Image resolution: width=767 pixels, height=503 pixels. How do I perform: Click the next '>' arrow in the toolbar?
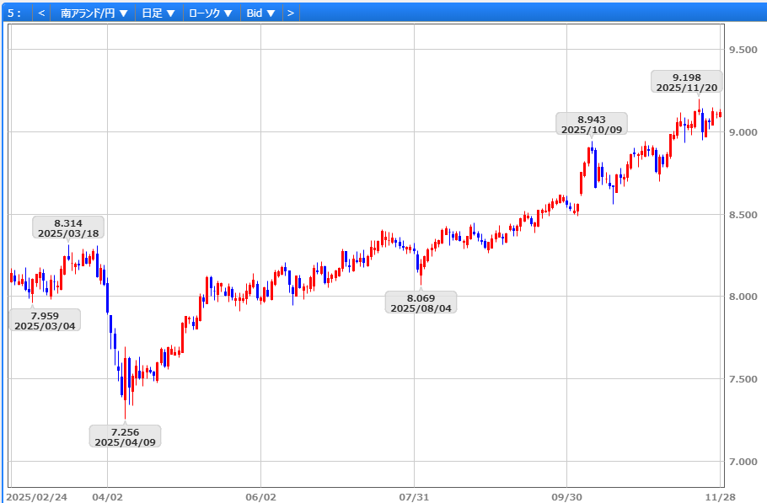tap(290, 13)
